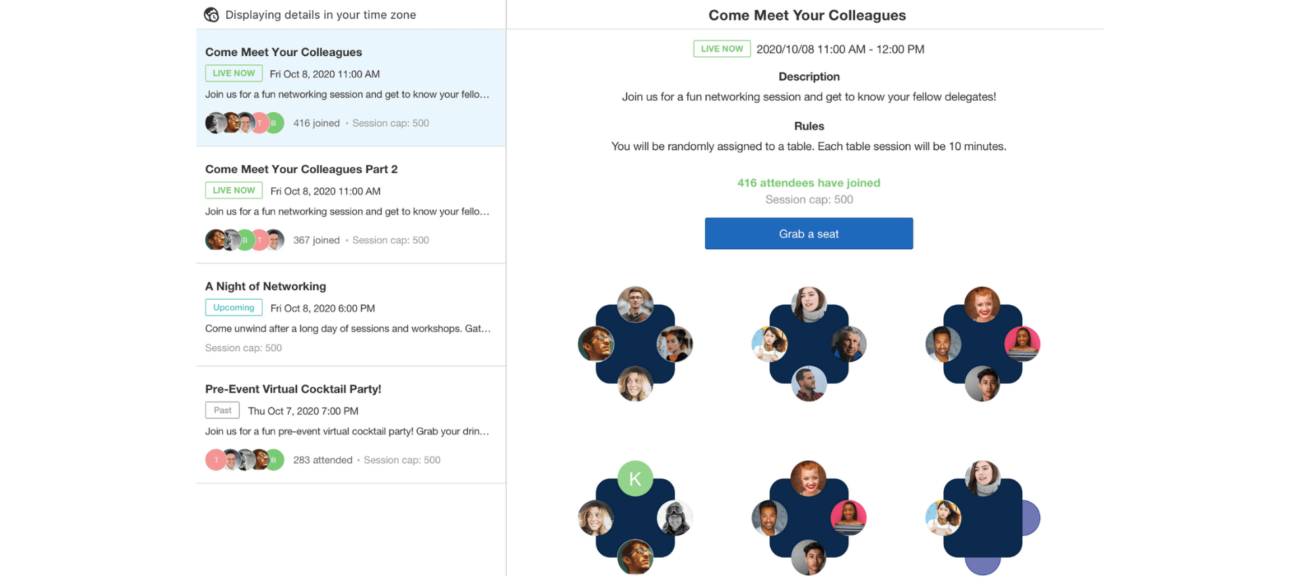Click the green "K" avatar seat
1300x580 pixels.
[635, 479]
